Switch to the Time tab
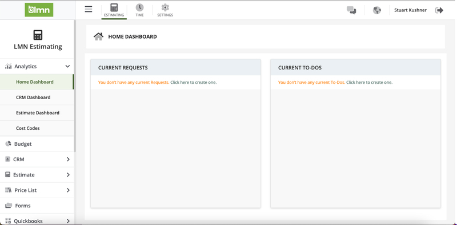 coord(139,10)
